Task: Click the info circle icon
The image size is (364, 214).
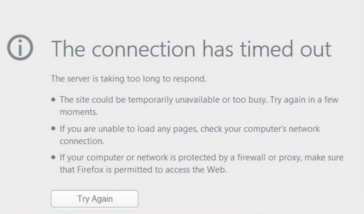Action: (20, 48)
